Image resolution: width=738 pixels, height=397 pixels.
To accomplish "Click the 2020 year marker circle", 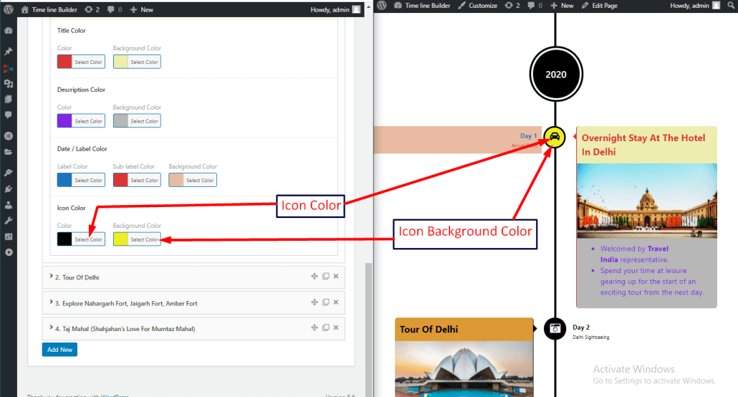I will [x=555, y=75].
